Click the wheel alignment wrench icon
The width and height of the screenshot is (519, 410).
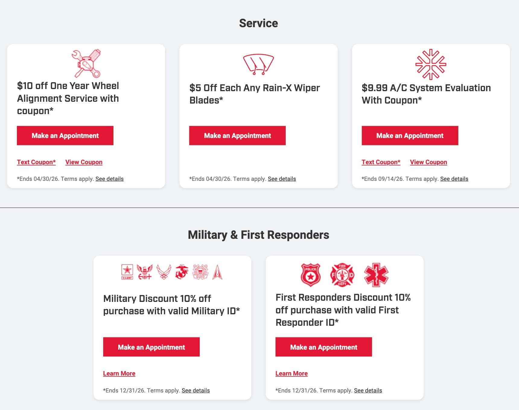86,64
